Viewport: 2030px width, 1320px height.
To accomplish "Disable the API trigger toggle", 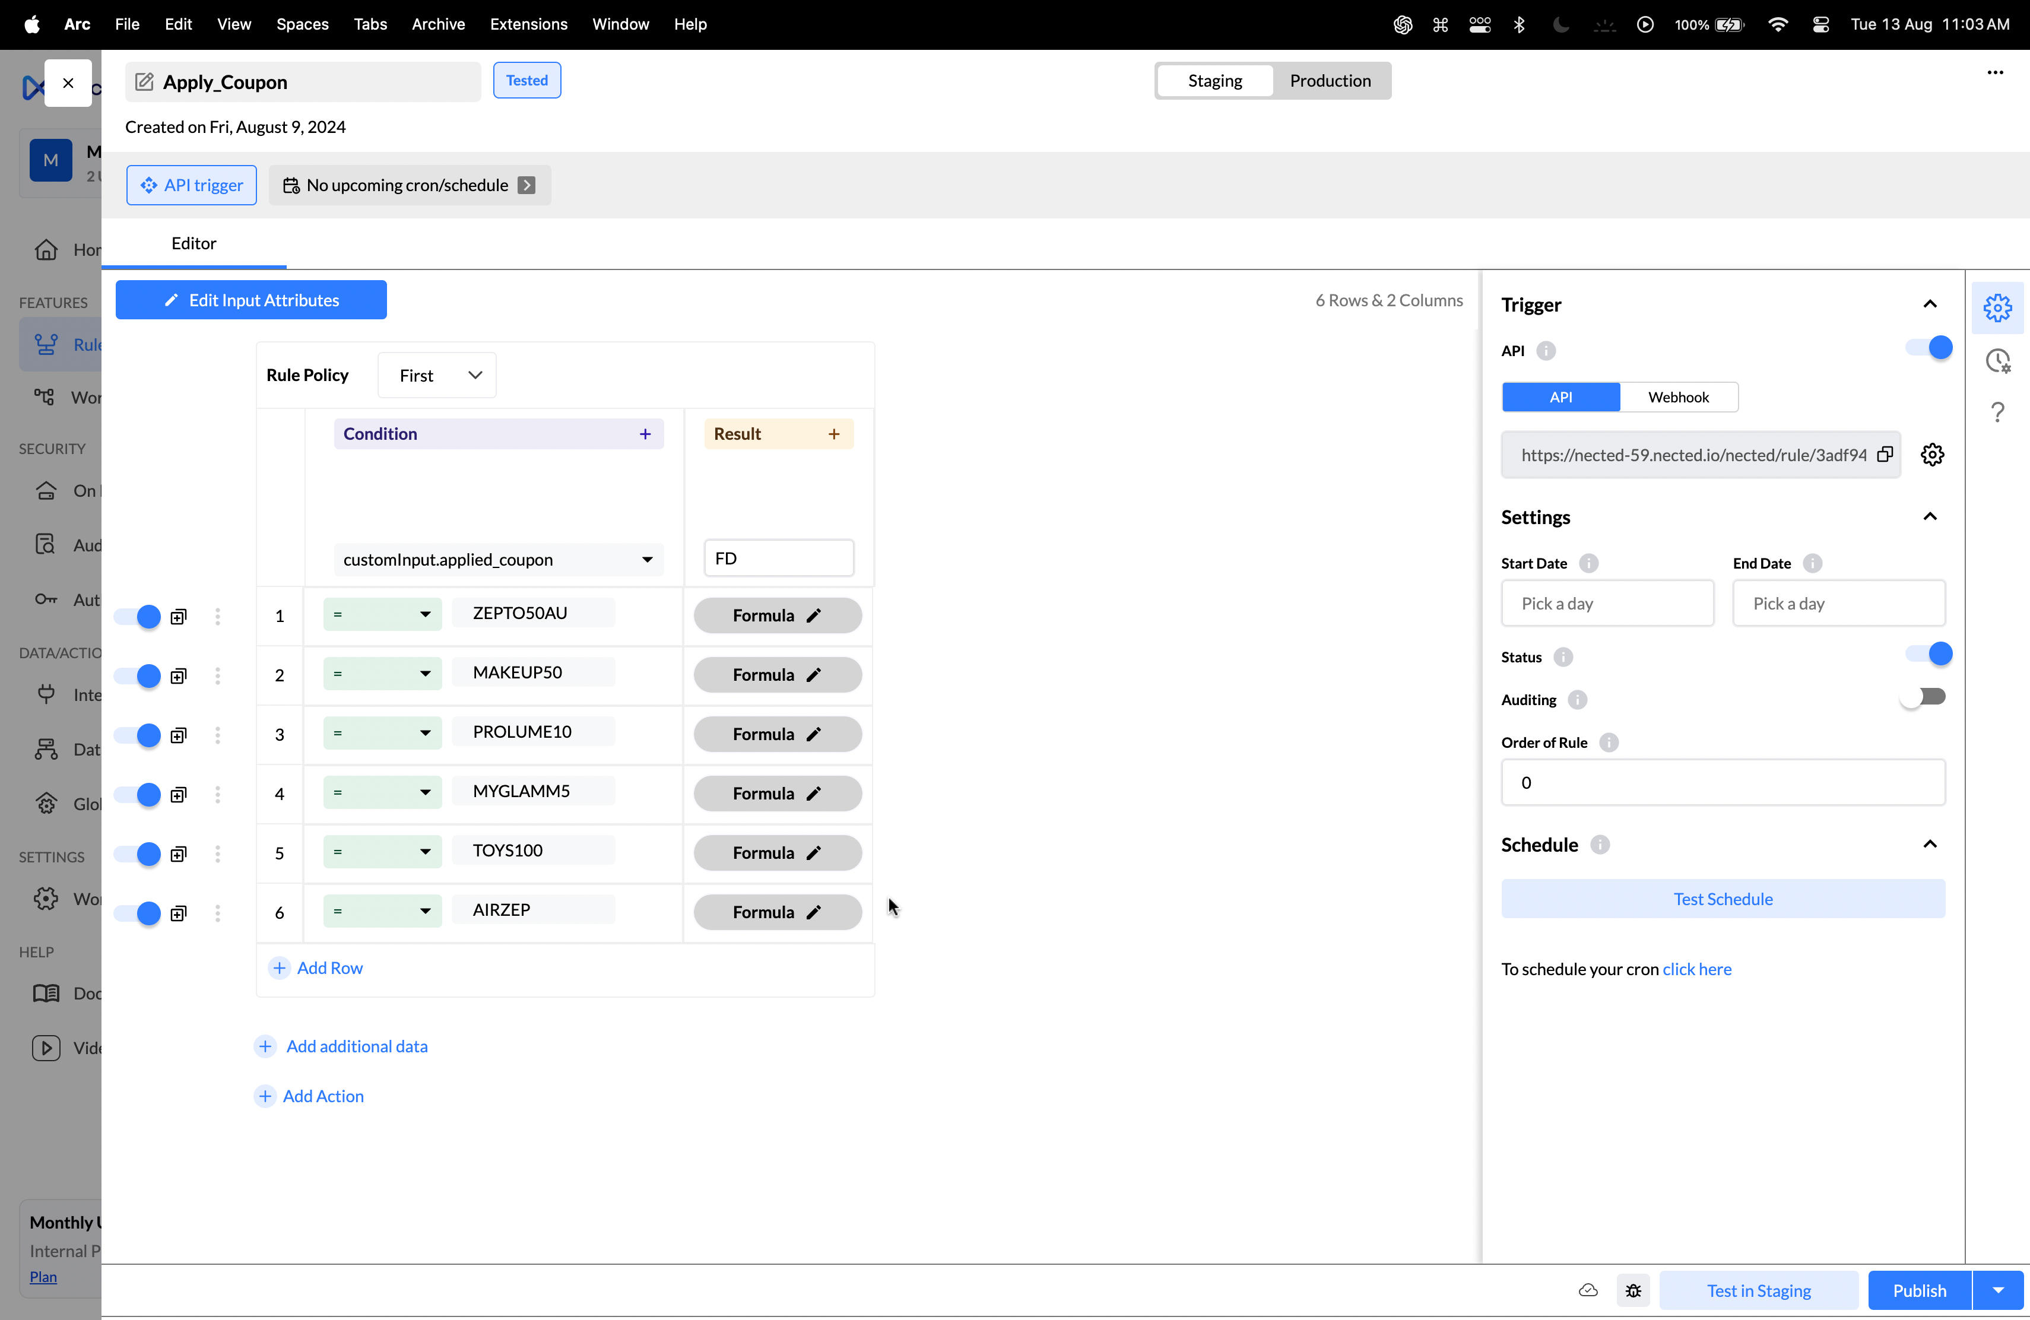I will pos(1929,348).
